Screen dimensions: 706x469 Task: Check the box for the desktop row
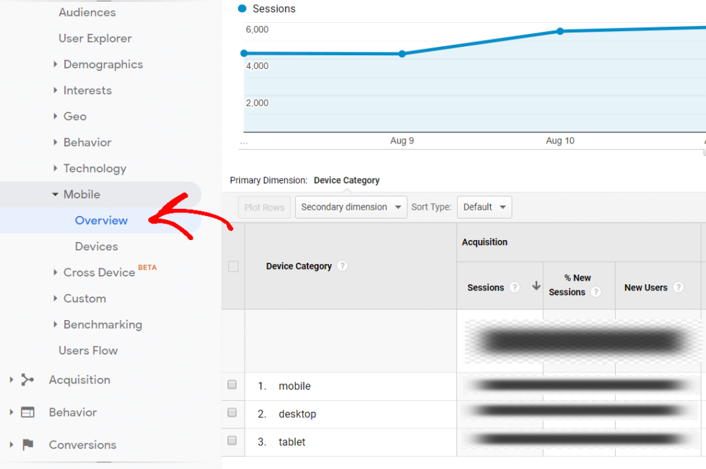click(x=232, y=412)
